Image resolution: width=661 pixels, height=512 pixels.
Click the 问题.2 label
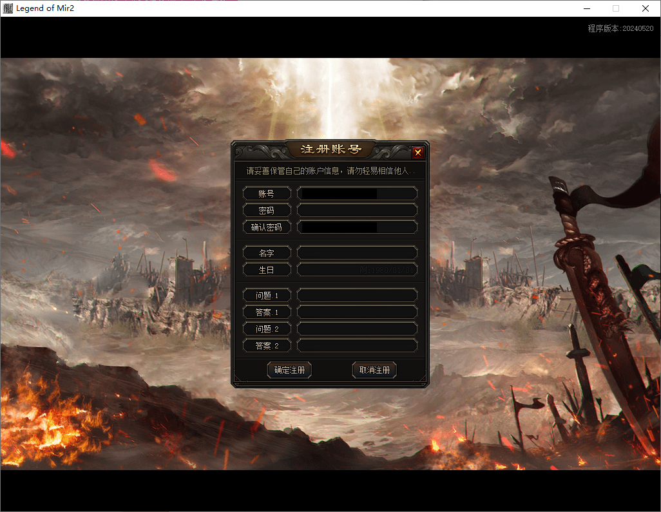pos(267,328)
